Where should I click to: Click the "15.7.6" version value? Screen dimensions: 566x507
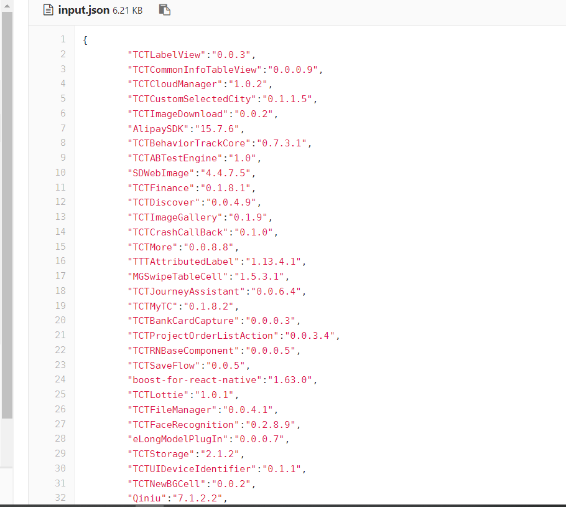click(x=217, y=129)
